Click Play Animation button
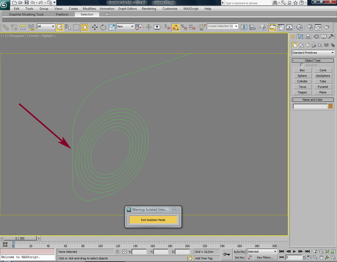The width and height of the screenshot is (337, 262). [294, 251]
